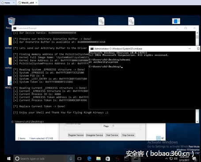201x162 pixels.
Task: Switch to the Home tab
Action: coord(7,3)
